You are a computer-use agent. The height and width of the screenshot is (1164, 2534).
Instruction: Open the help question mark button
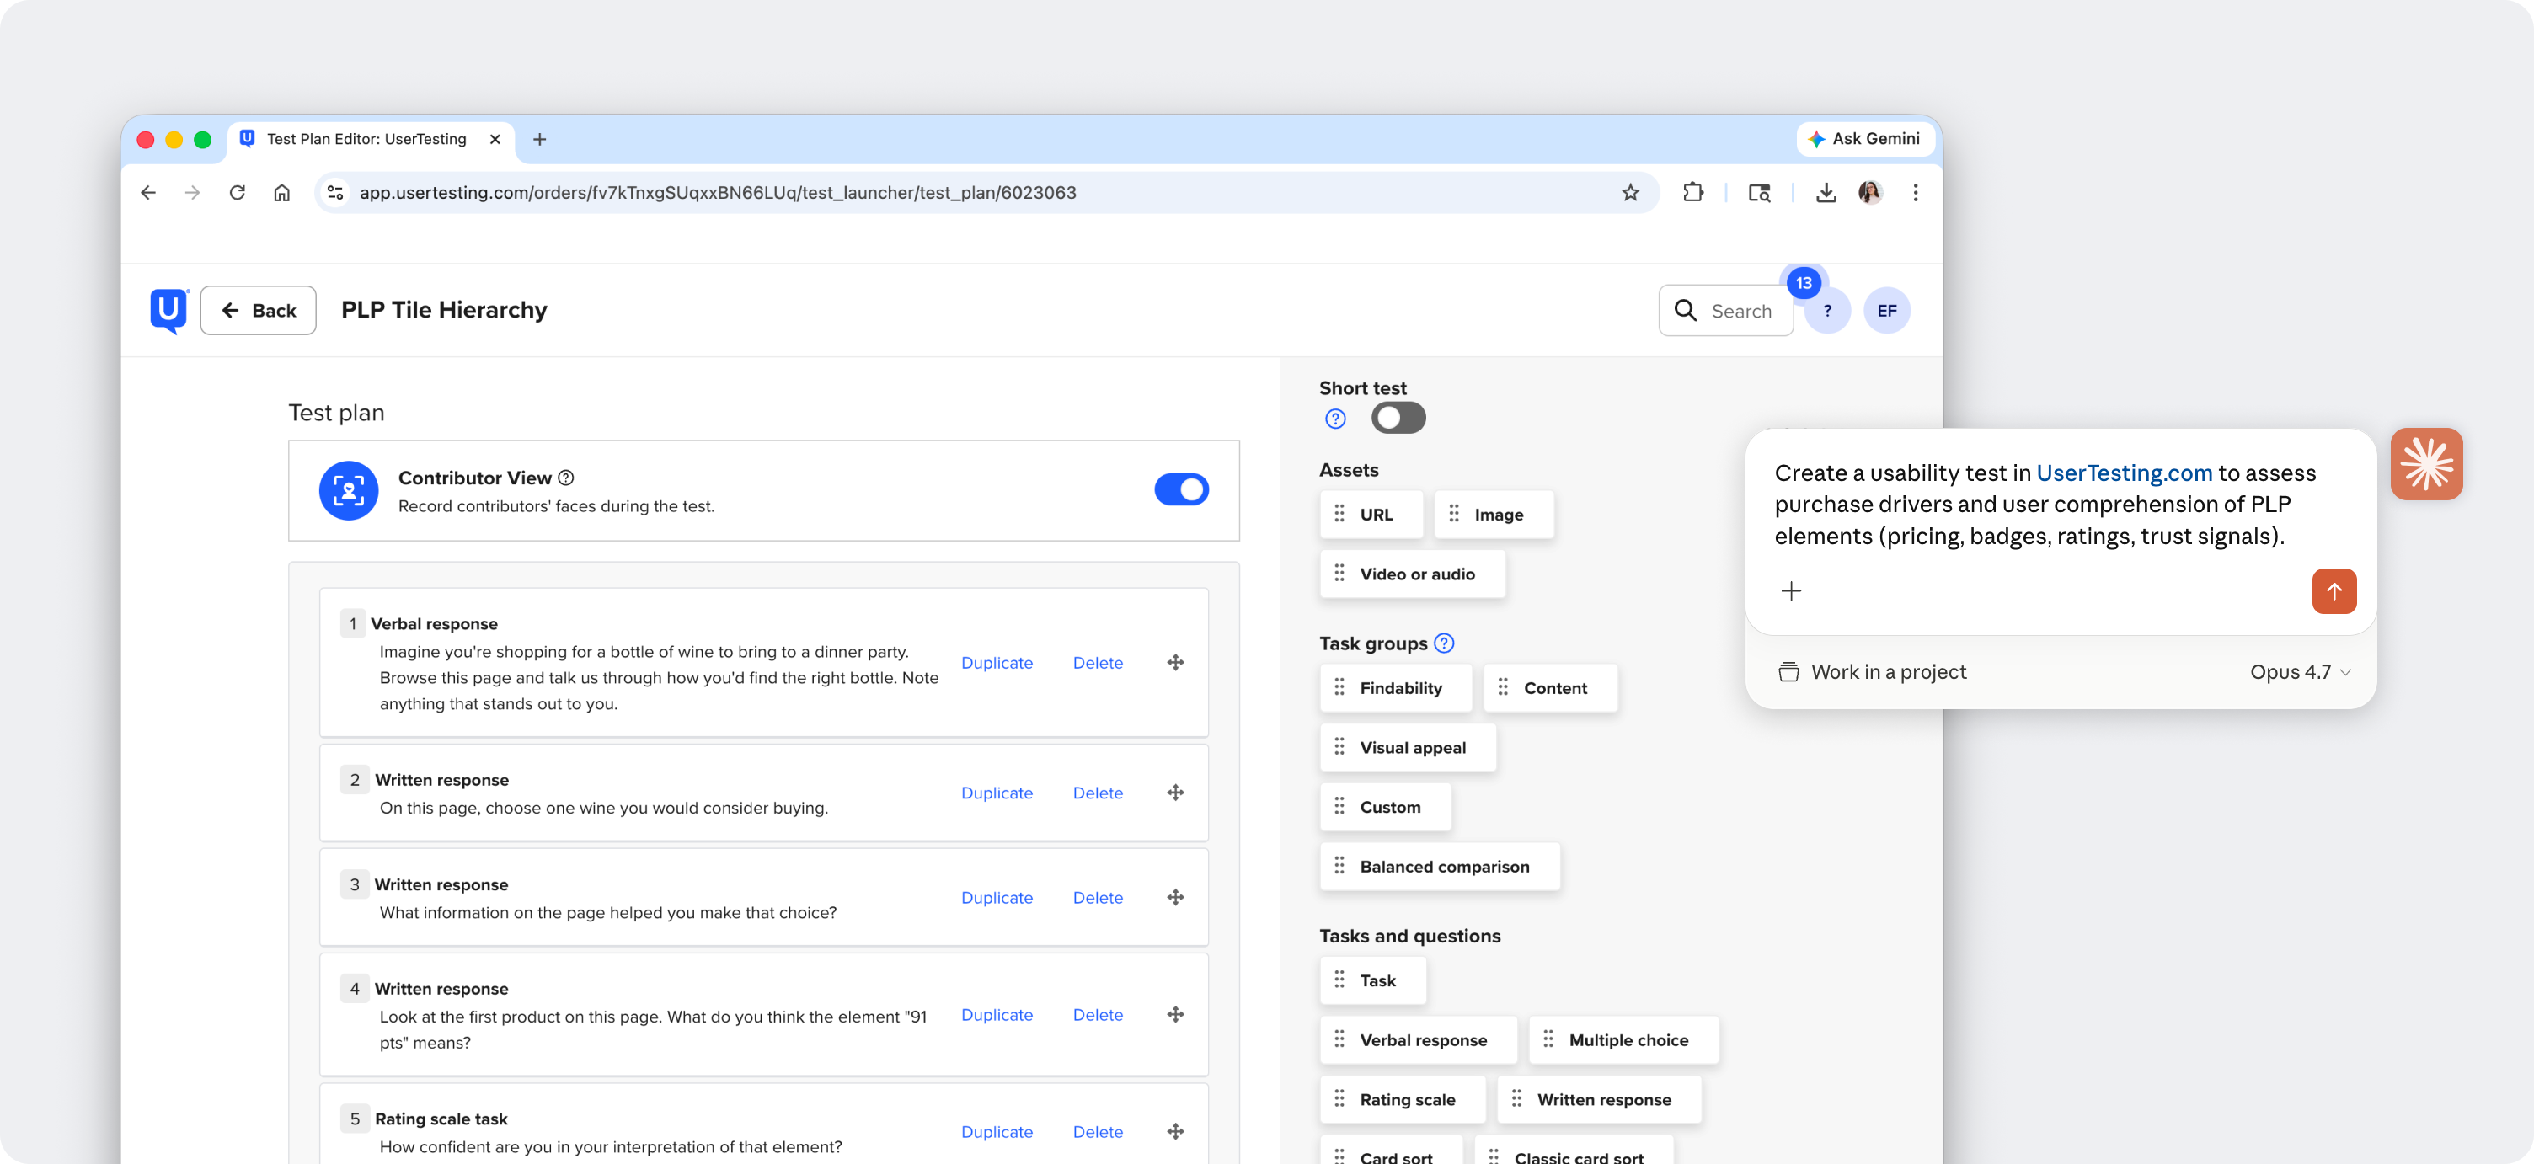point(1826,311)
